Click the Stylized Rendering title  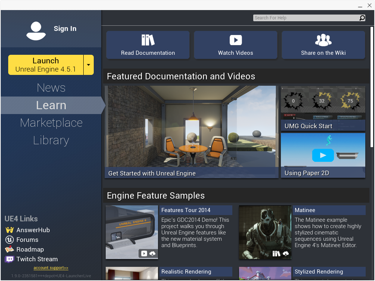[319, 272]
